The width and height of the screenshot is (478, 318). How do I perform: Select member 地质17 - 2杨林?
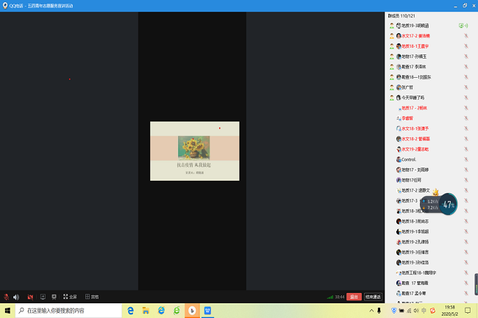tap(431, 108)
